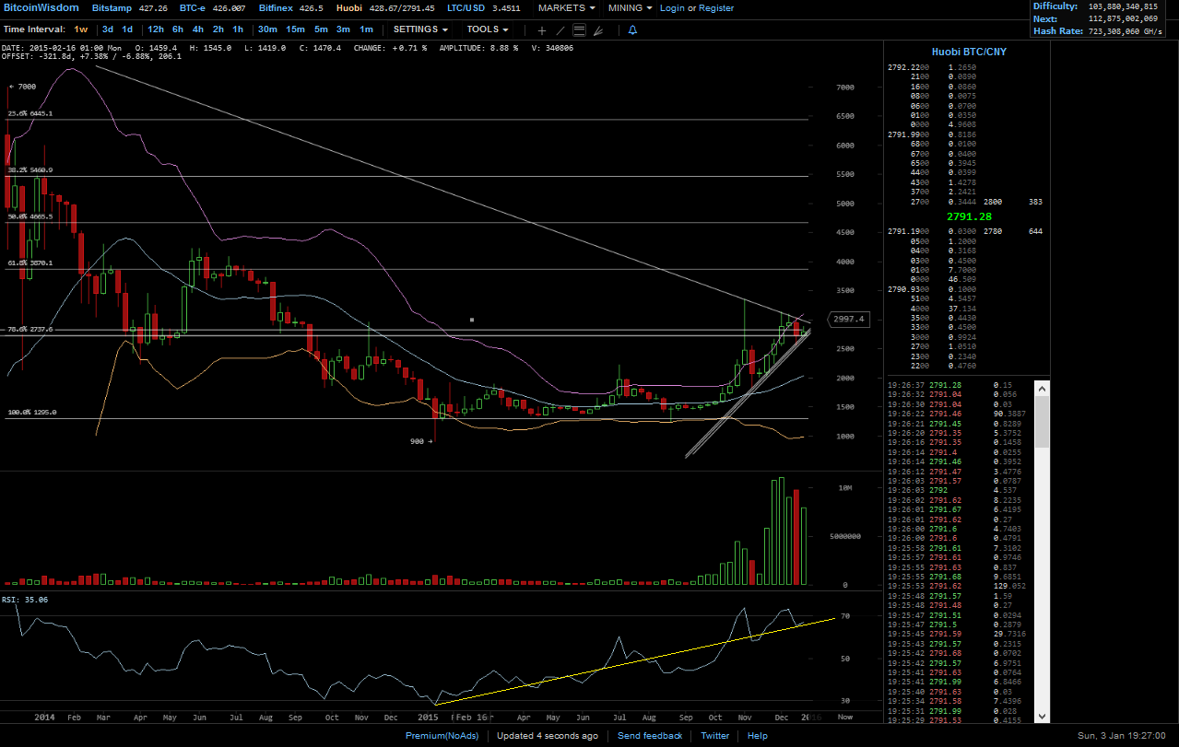
Task: Click the 25.6% 6445.1 Fibonacci level label
Action: [30, 114]
